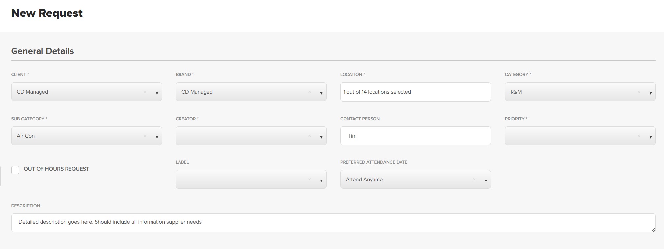Open the Client dropdown arrow

point(157,93)
